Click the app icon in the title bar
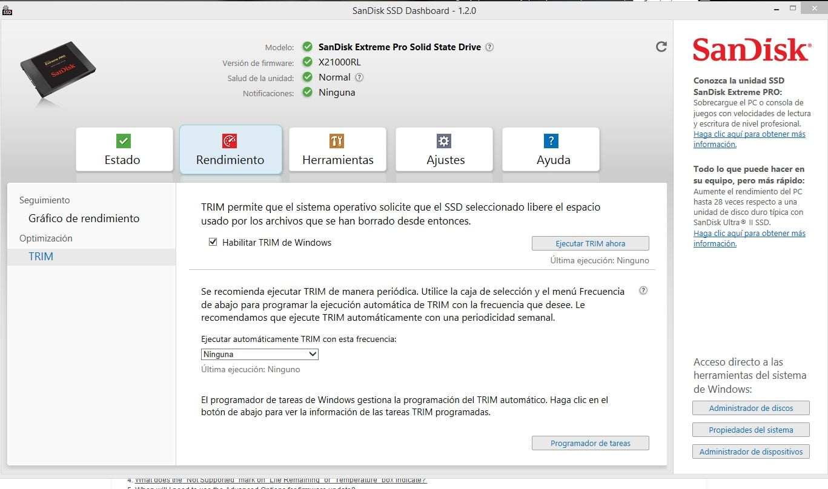828x489 pixels. point(7,10)
